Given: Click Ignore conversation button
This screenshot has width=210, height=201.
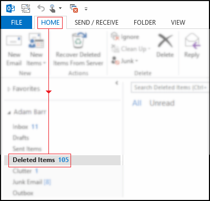Looking at the screenshot, I should click(x=125, y=37).
